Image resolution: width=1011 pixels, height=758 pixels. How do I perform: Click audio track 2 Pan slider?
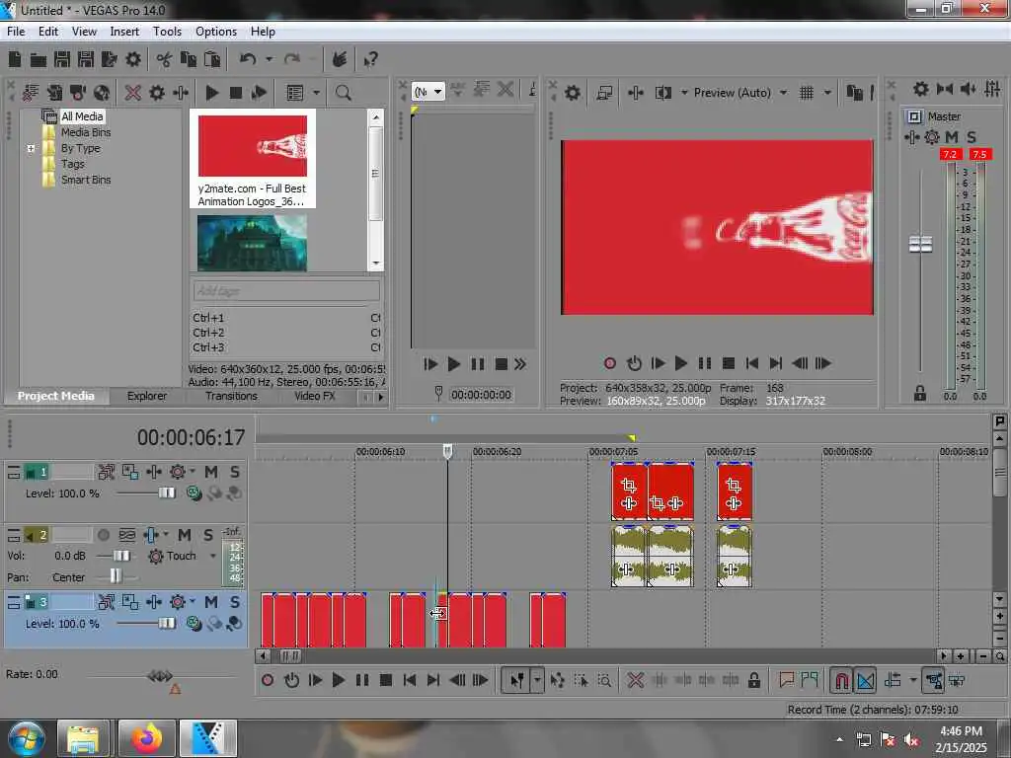coord(116,575)
